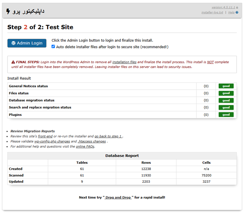The height and width of the screenshot is (213, 245).
Task: Click (0) count in Files status row
Action: tap(206, 93)
